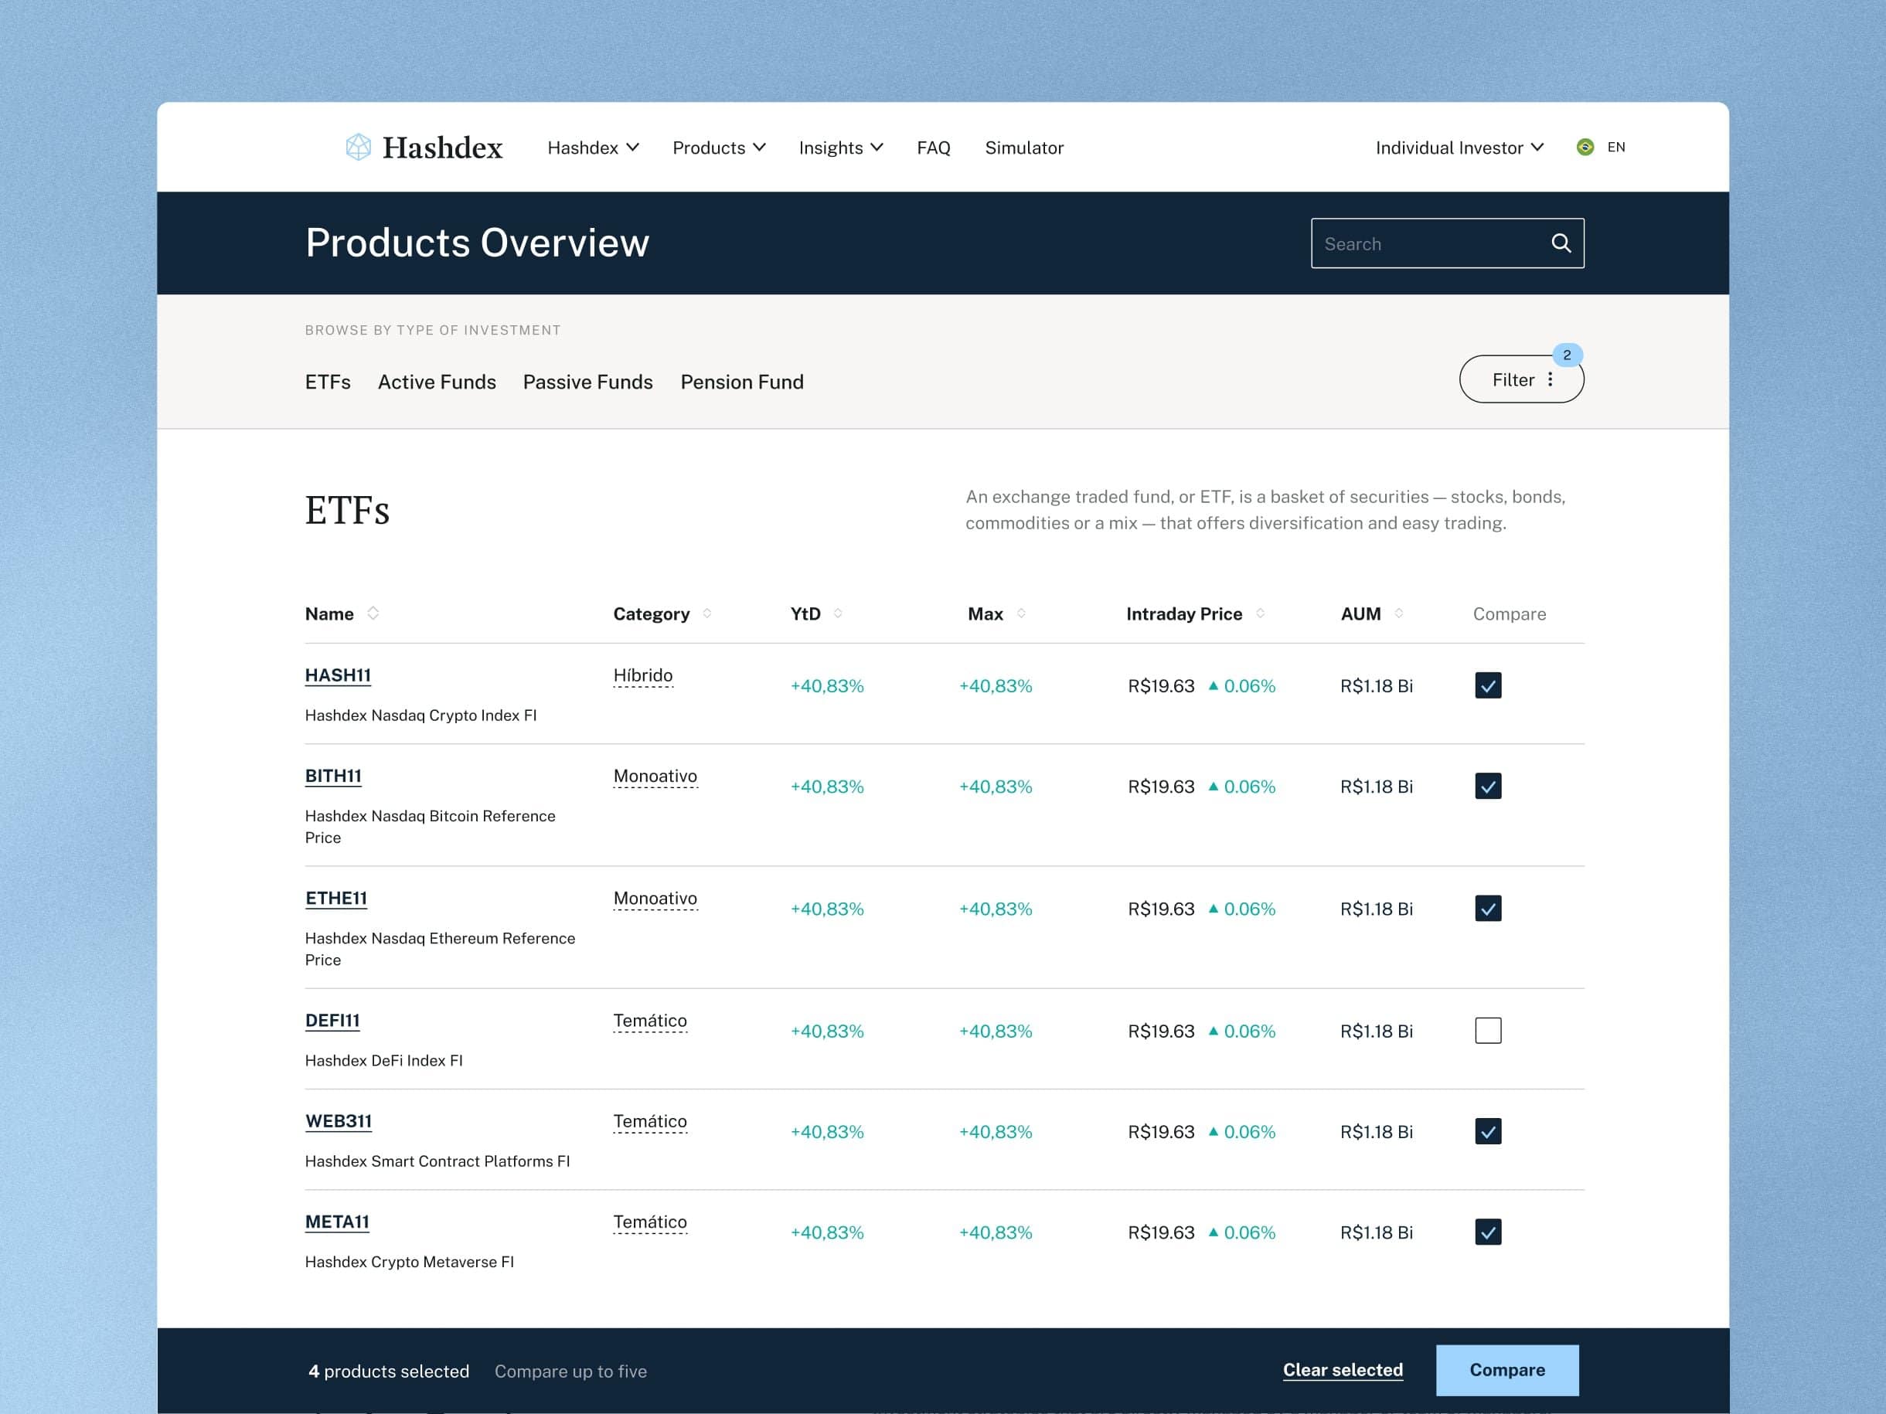Click HASH11 intraday price R$19.63
1886x1414 pixels.
pyautogui.click(x=1160, y=686)
